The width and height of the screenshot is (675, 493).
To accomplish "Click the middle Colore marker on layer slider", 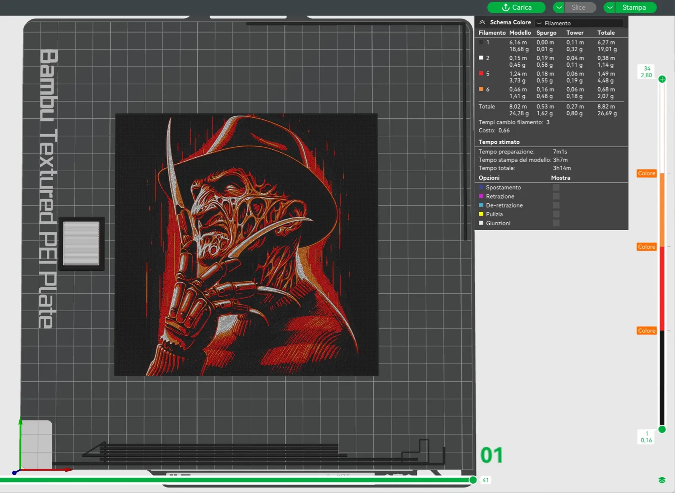I will 646,247.
